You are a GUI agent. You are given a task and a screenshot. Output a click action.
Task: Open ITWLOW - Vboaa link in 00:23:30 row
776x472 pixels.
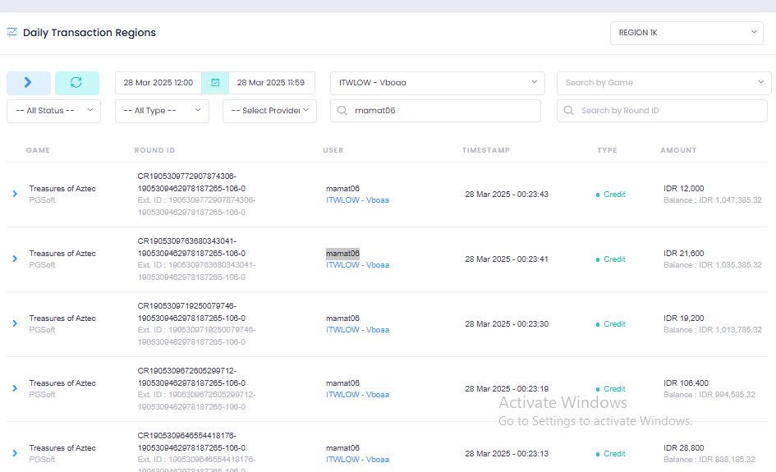coord(357,330)
